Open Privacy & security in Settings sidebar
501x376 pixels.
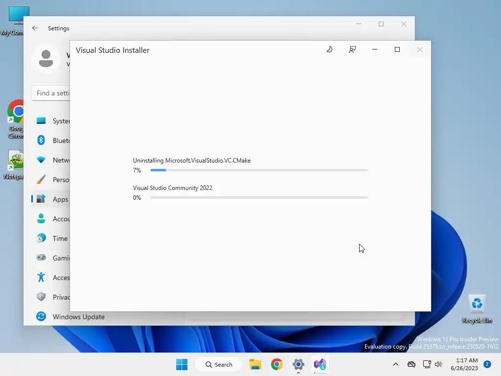[51, 297]
